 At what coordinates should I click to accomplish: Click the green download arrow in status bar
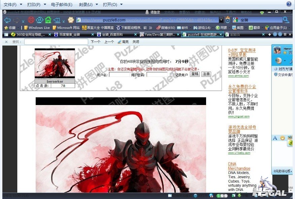click(x=239, y=196)
